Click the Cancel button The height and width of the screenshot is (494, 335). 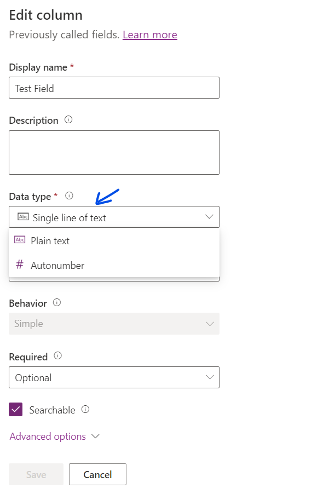click(x=97, y=474)
